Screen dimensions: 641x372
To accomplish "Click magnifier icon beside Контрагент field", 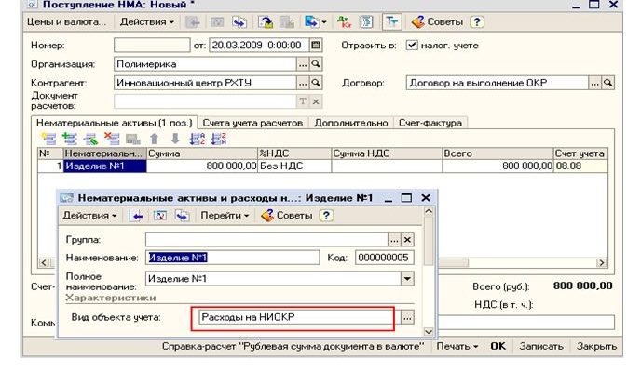I will pos(315,83).
